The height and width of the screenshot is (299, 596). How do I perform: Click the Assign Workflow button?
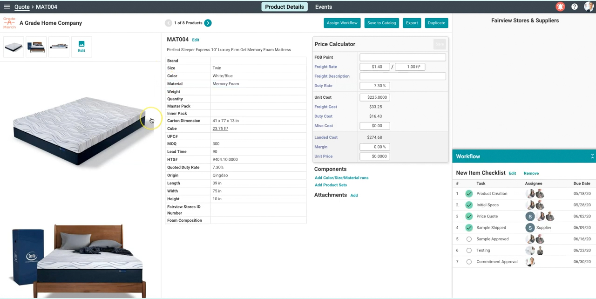[x=342, y=23]
